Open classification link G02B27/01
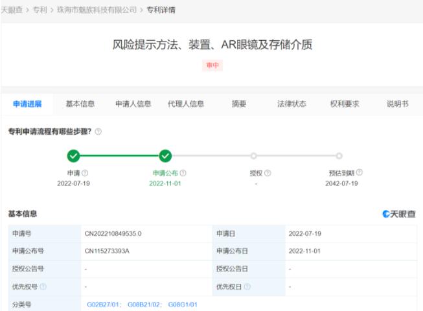 [x=104, y=305]
